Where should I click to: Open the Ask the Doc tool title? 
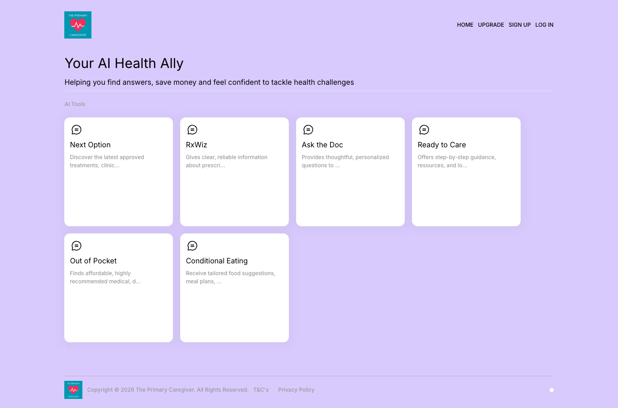[322, 145]
